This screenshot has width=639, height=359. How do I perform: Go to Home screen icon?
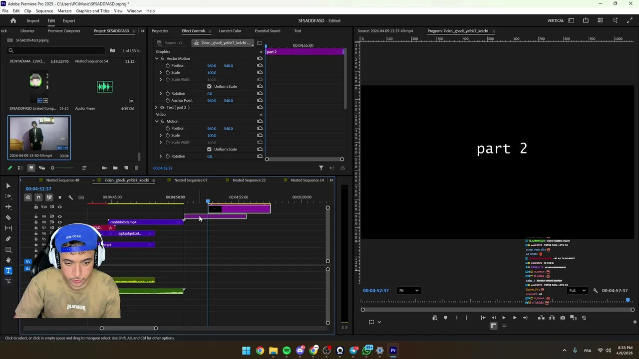(x=13, y=20)
